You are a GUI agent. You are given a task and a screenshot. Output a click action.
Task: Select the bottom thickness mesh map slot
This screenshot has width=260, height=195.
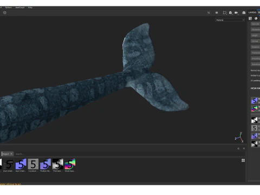click(x=255, y=144)
